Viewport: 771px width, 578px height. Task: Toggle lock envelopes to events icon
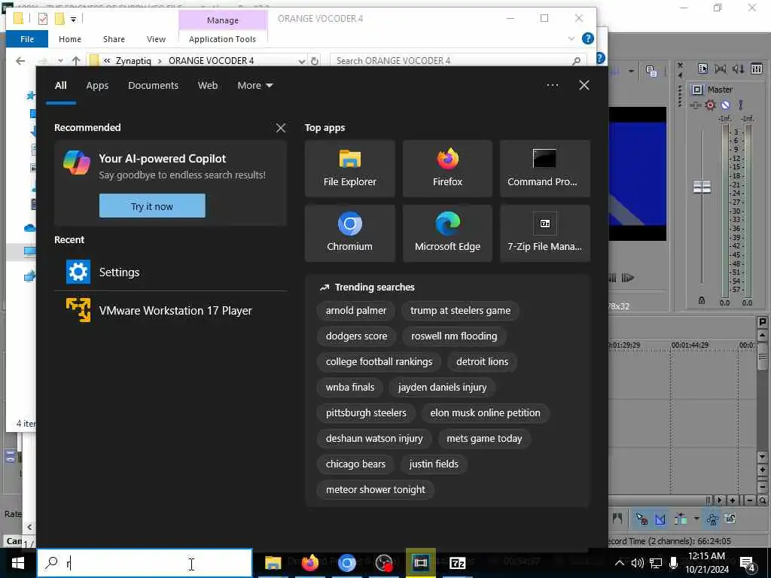click(712, 519)
